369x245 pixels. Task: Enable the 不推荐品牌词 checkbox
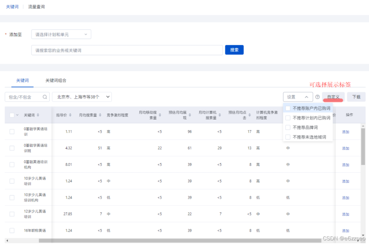coord(288,128)
